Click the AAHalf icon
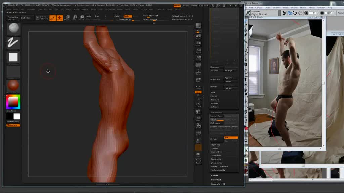The height and width of the screenshot is (193, 344). tap(198, 58)
